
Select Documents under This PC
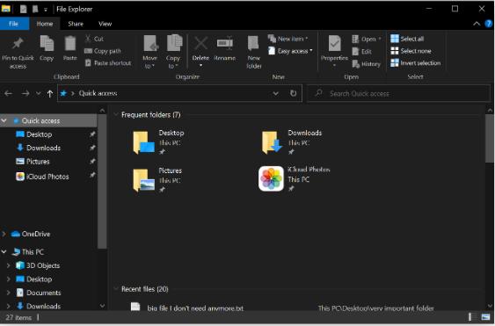pyautogui.click(x=44, y=293)
